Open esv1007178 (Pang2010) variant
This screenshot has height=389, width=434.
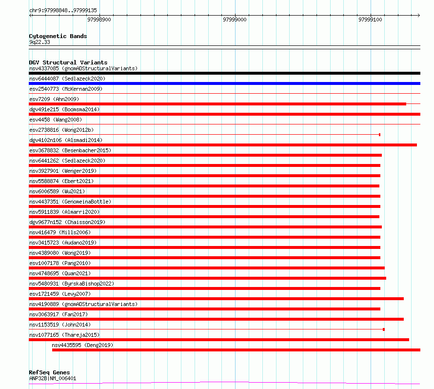point(60,263)
